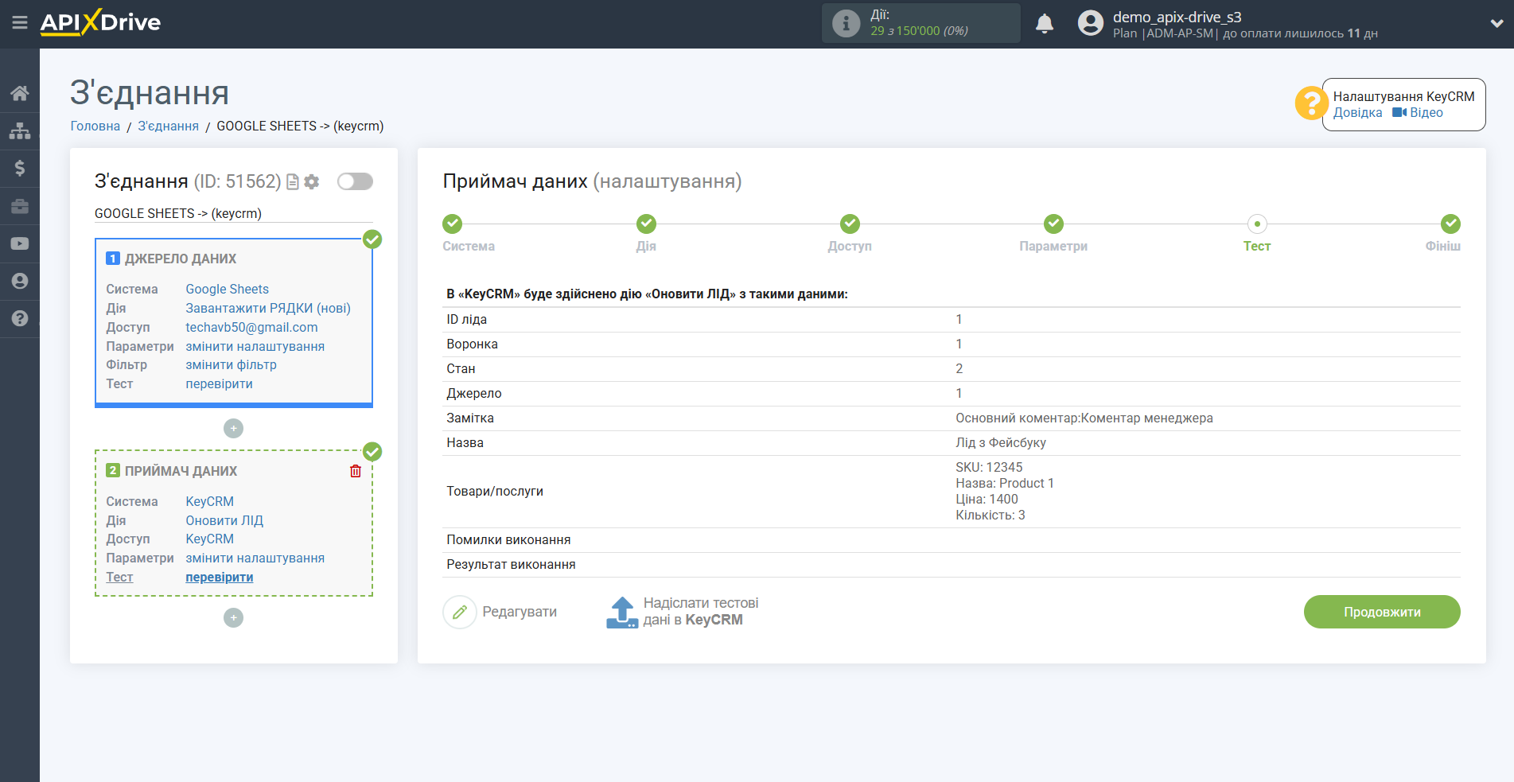Open the Довідка help link
The height and width of the screenshot is (782, 1514).
click(x=1357, y=113)
